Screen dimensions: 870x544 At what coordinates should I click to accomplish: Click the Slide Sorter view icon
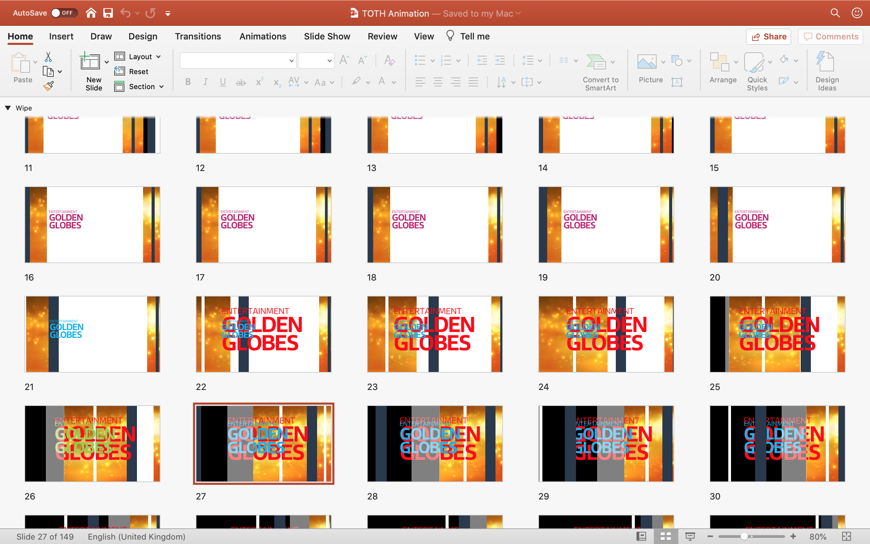[665, 537]
